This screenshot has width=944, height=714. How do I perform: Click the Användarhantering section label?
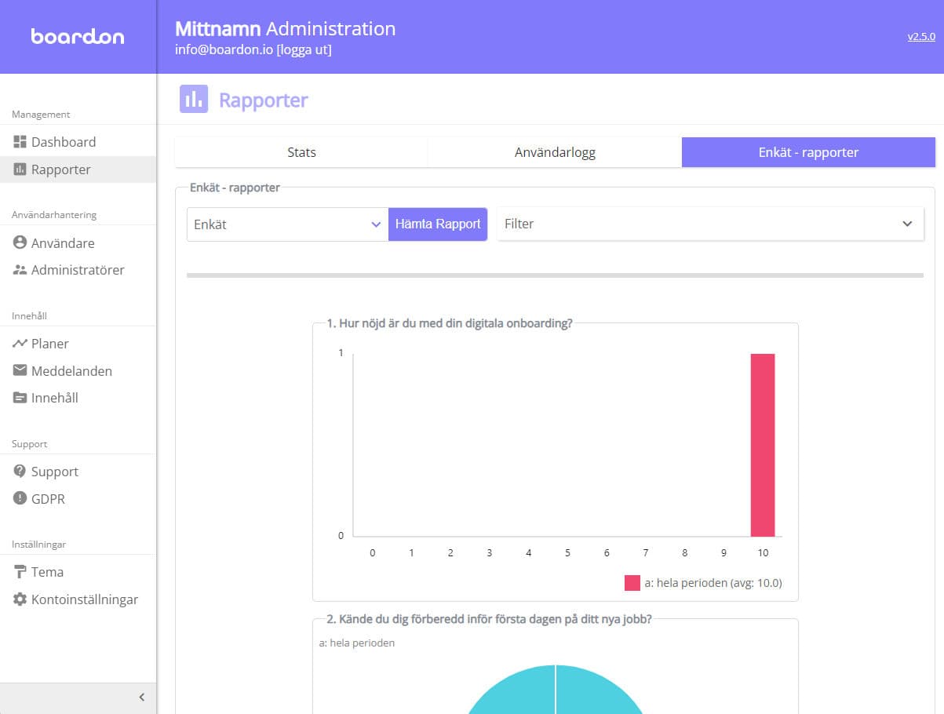pyautogui.click(x=54, y=215)
